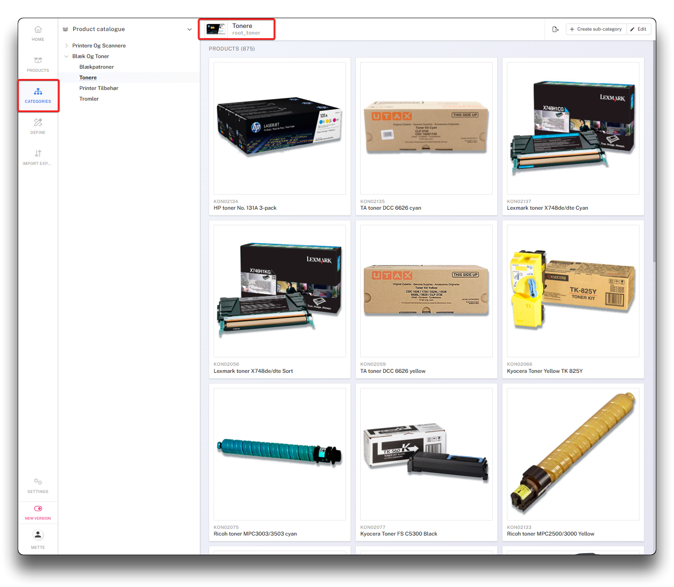This screenshot has width=674, height=587.
Task: Toggle the New Version switch
Action: (x=38, y=509)
